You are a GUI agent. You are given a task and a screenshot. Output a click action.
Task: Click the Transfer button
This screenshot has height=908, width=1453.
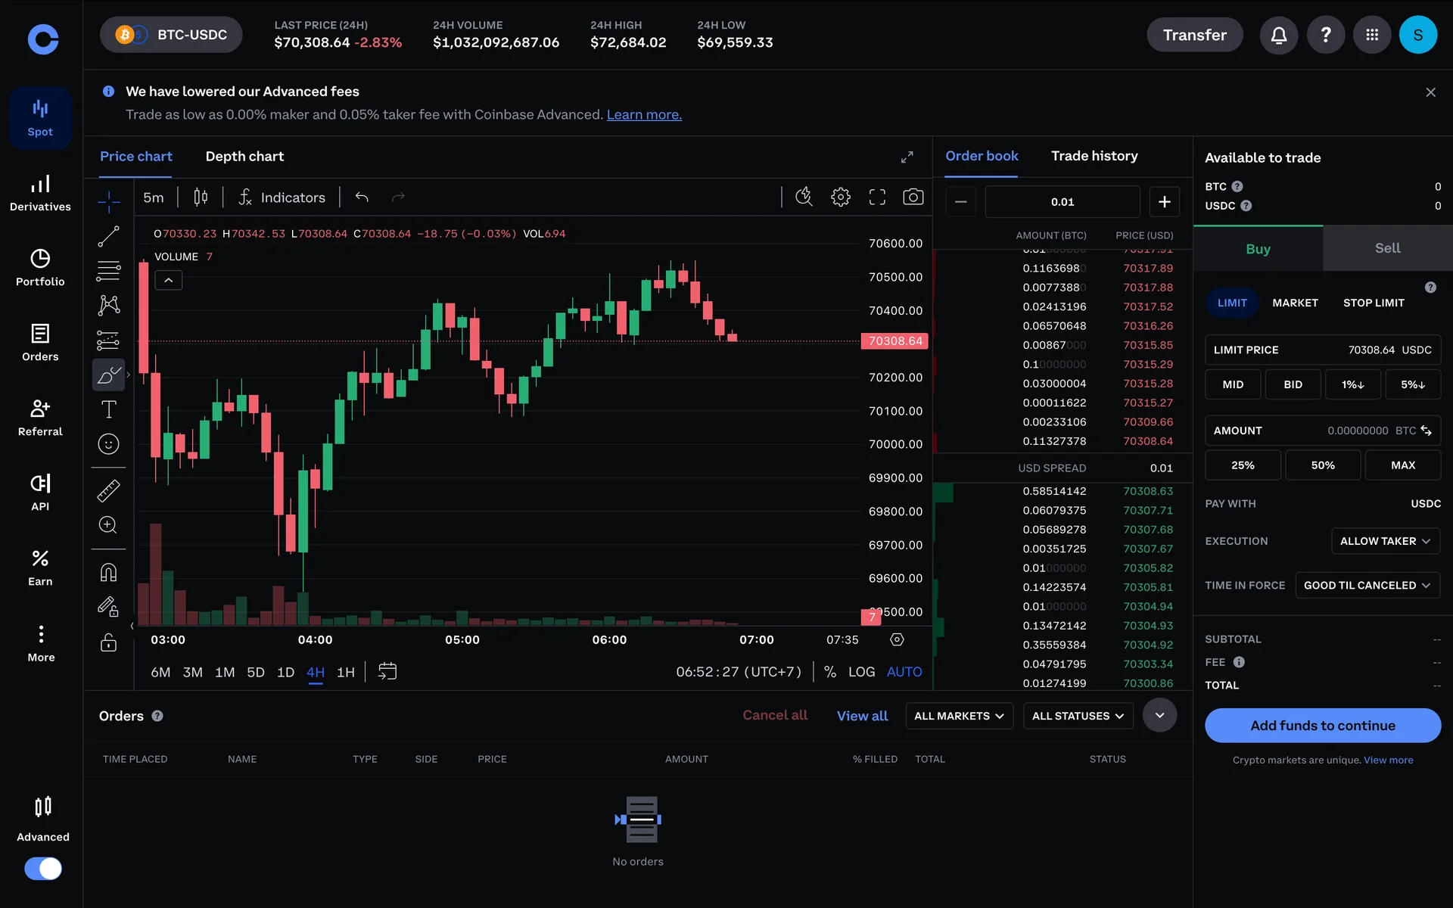[x=1194, y=35]
